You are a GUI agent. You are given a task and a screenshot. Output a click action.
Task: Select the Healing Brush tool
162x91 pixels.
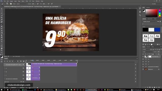[x=2, y=22]
